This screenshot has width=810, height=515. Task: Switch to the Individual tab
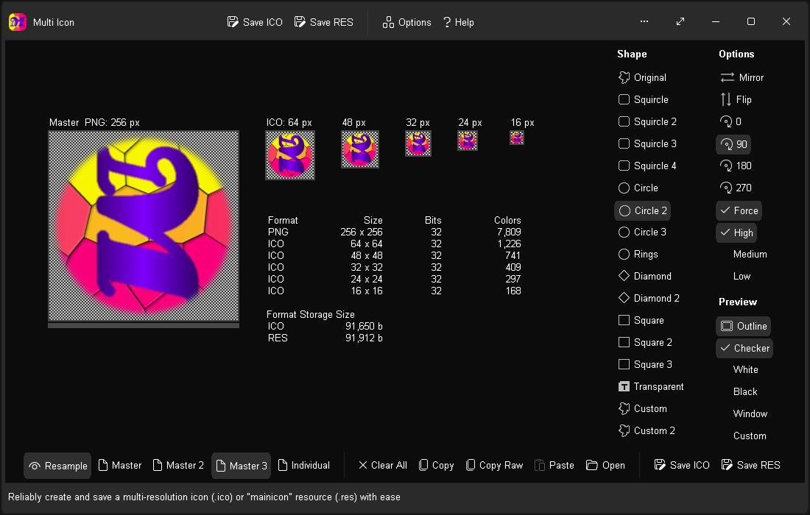(x=303, y=466)
